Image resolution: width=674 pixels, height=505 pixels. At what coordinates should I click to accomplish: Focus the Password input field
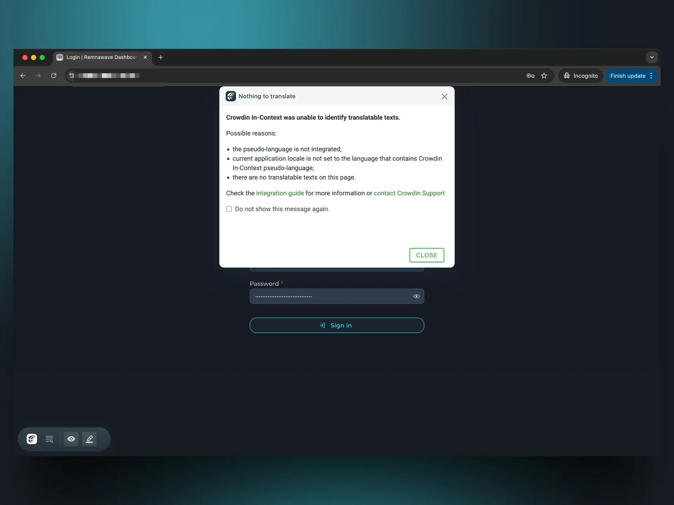coord(330,296)
